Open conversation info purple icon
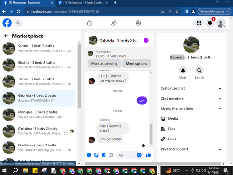Screen dimensions: 233x175 click(146, 40)
